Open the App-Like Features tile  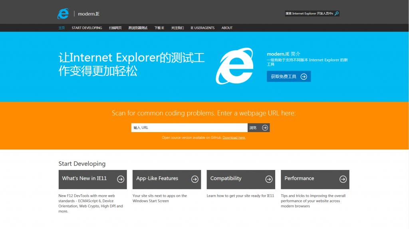pyautogui.click(x=167, y=180)
